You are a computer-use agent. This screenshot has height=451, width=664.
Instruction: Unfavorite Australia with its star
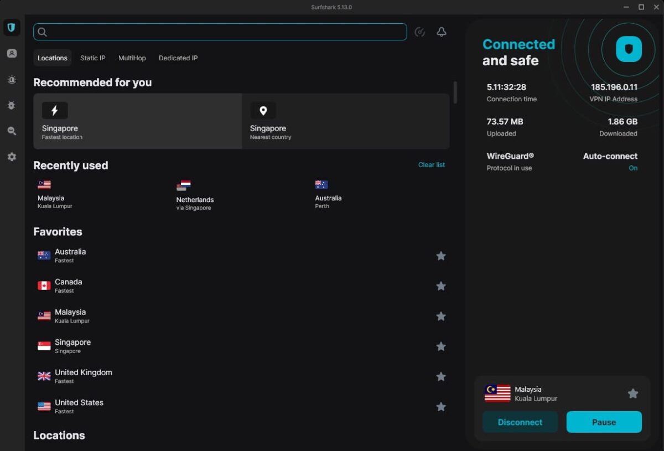click(x=441, y=256)
